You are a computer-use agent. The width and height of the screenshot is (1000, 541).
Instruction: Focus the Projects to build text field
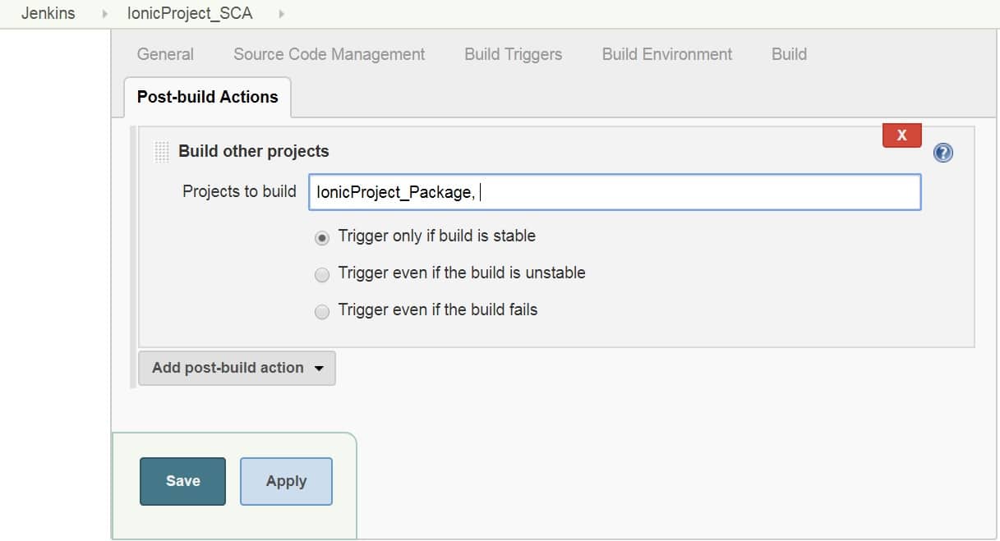tap(614, 192)
